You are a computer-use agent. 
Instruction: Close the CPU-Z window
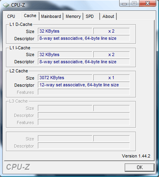(148, 3)
